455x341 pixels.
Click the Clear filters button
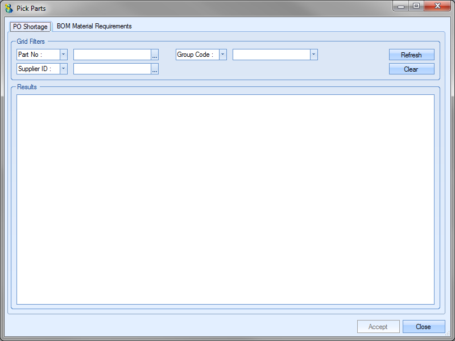click(411, 69)
